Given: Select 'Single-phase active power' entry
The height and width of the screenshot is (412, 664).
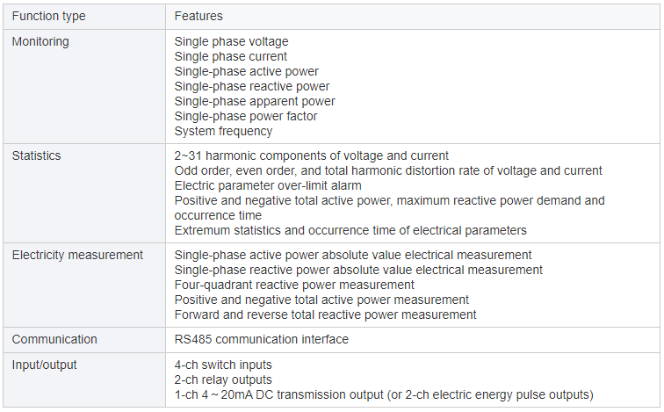Looking at the screenshot, I should [x=247, y=71].
